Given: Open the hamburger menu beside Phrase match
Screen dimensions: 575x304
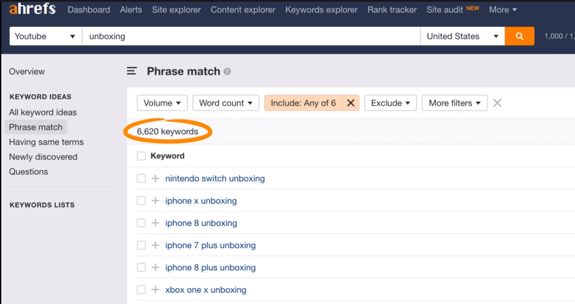Looking at the screenshot, I should [132, 71].
